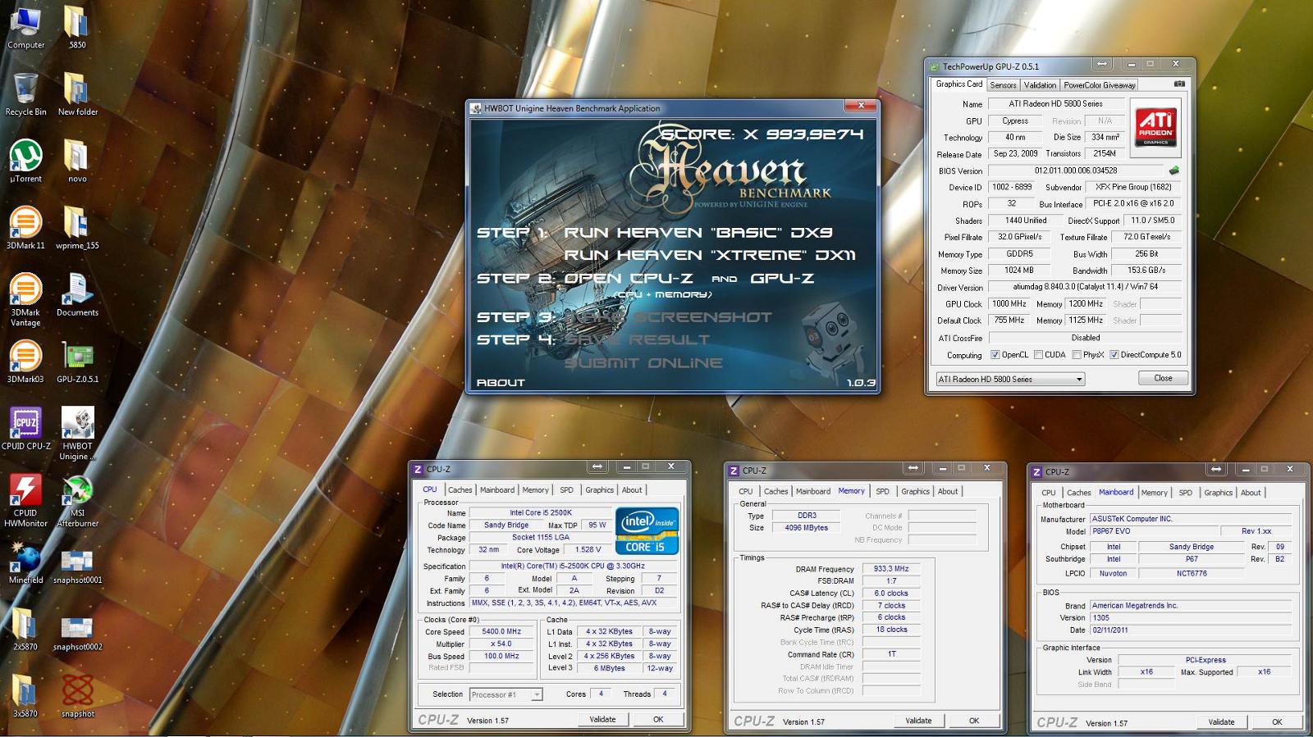The height and width of the screenshot is (737, 1313).
Task: Open the 3x5870 folder icon
Action: (x=25, y=697)
